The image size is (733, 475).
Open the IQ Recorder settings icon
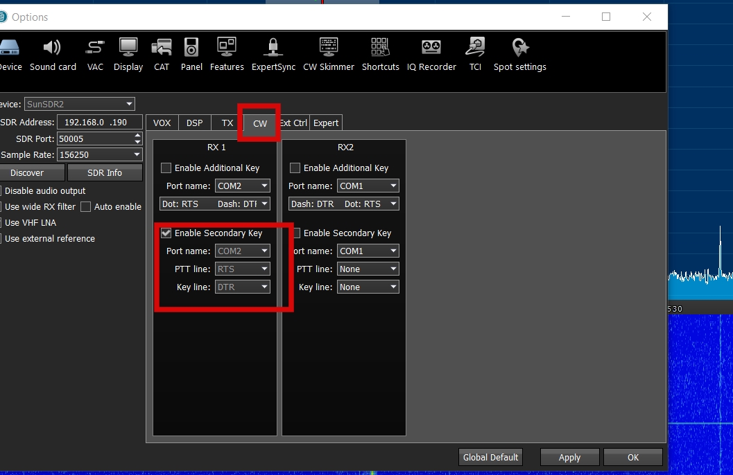(431, 55)
